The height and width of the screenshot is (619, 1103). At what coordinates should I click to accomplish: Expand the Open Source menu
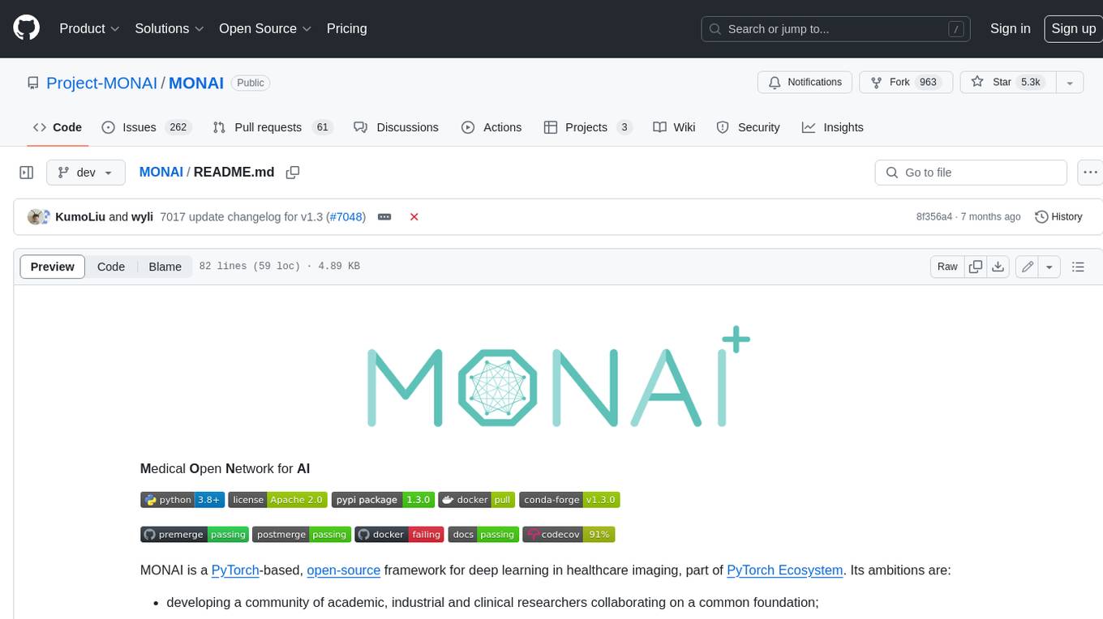coord(265,28)
